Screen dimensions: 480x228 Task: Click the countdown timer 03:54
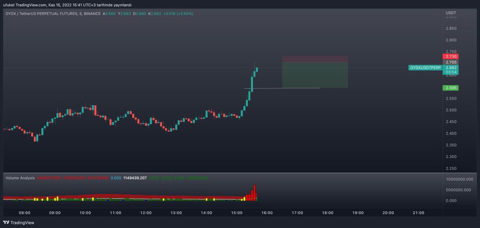(450, 72)
